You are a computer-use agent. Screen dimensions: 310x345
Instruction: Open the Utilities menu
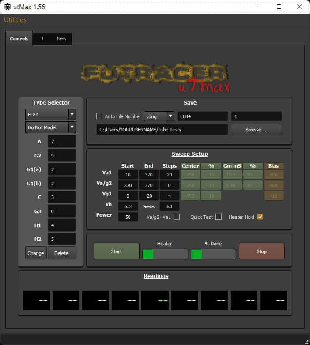pos(15,20)
